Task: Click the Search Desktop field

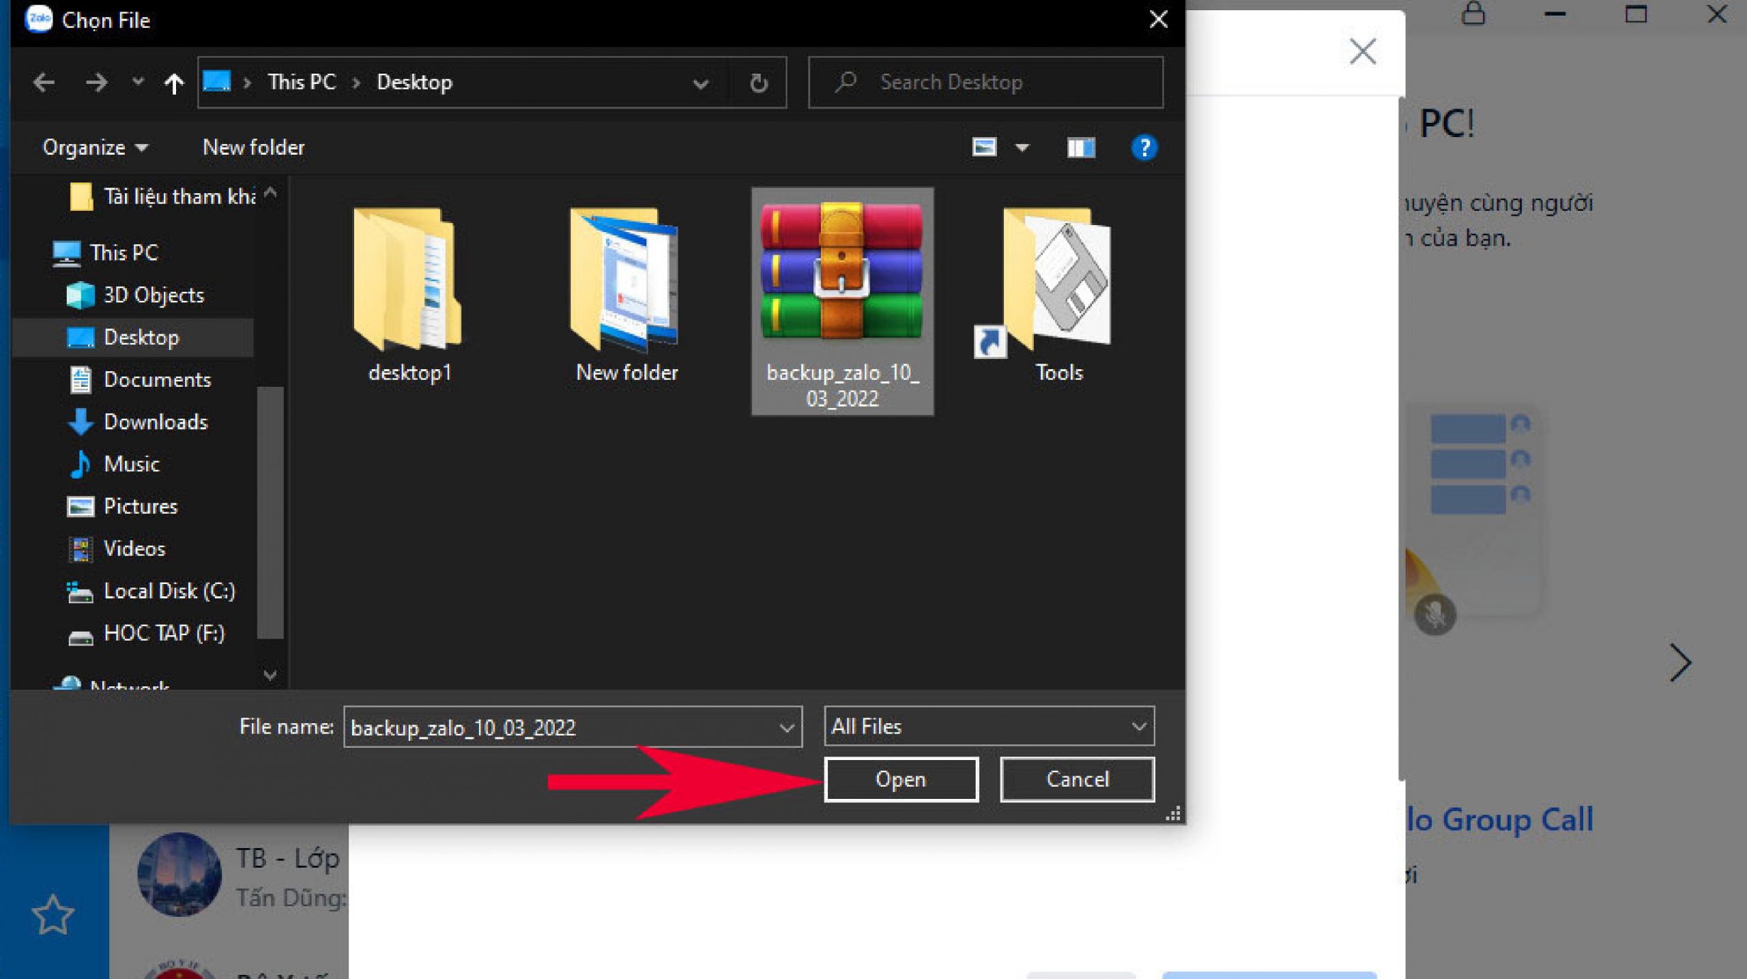Action: (985, 83)
